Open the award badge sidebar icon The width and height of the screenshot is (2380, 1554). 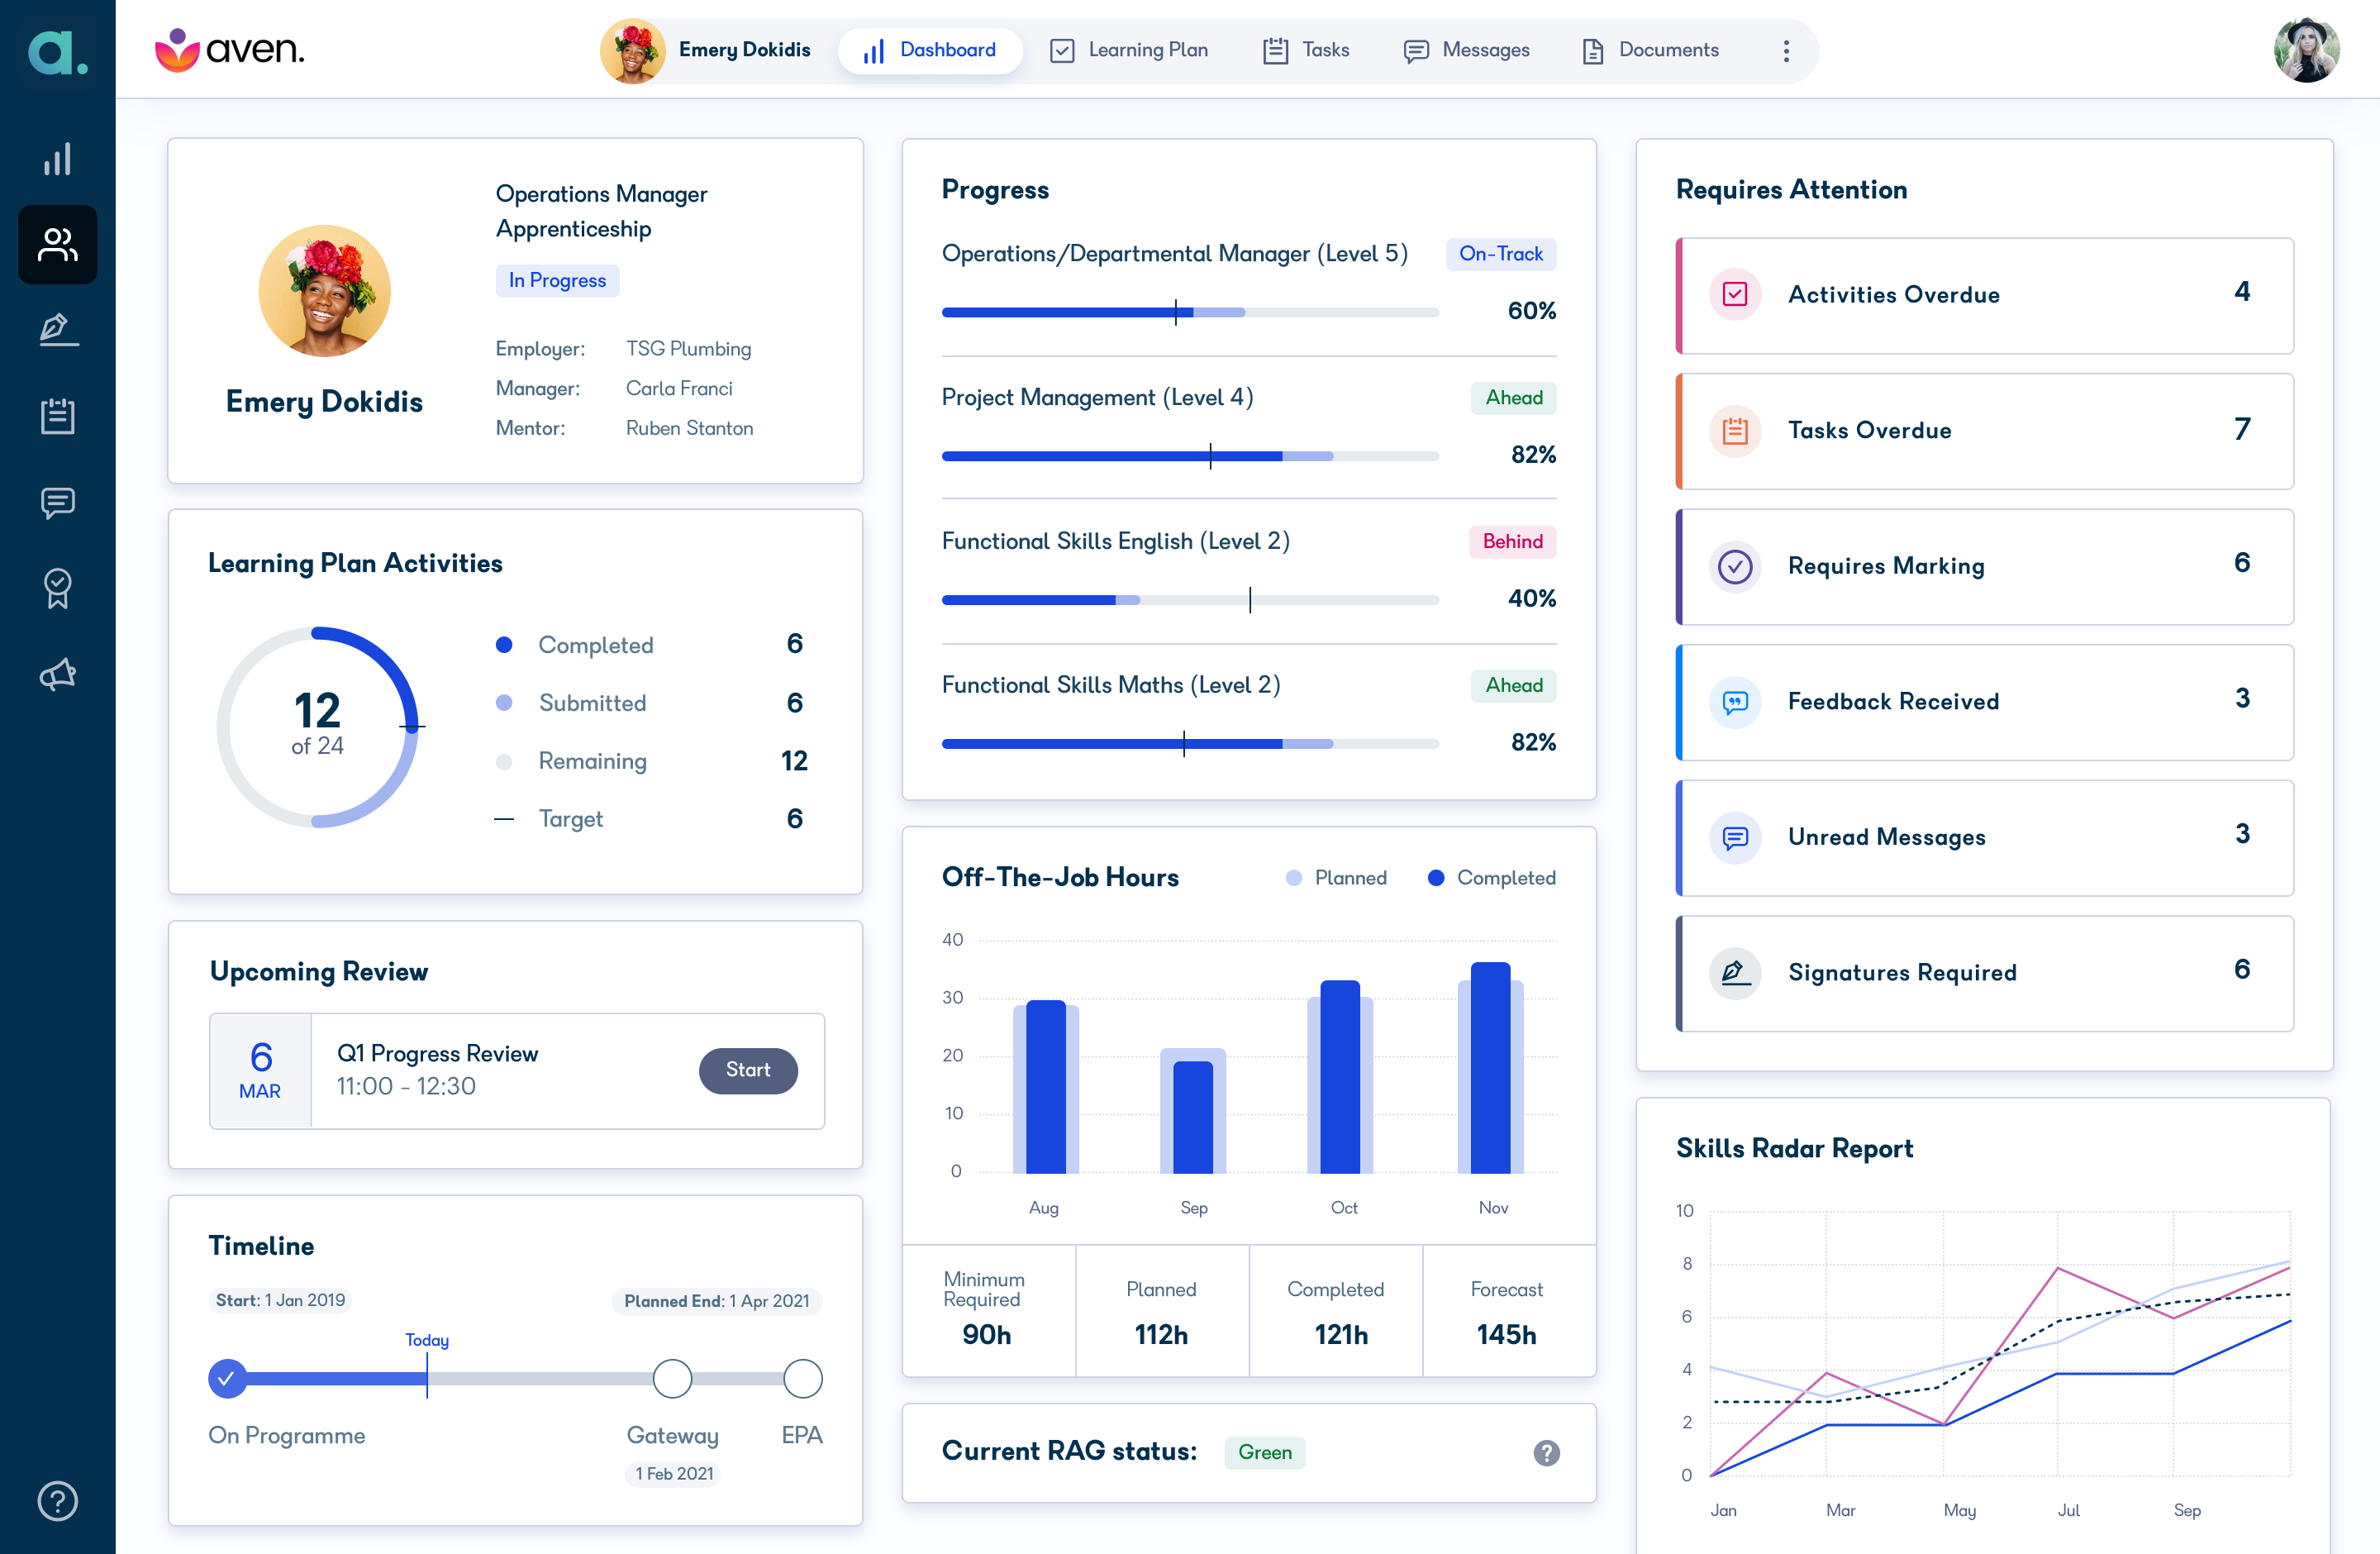58,589
